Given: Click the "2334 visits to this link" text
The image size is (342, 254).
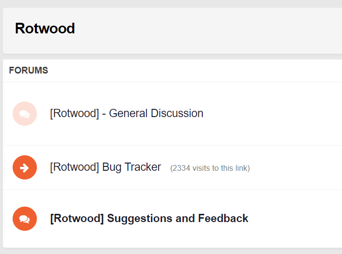Looking at the screenshot, I should pyautogui.click(x=210, y=168).
